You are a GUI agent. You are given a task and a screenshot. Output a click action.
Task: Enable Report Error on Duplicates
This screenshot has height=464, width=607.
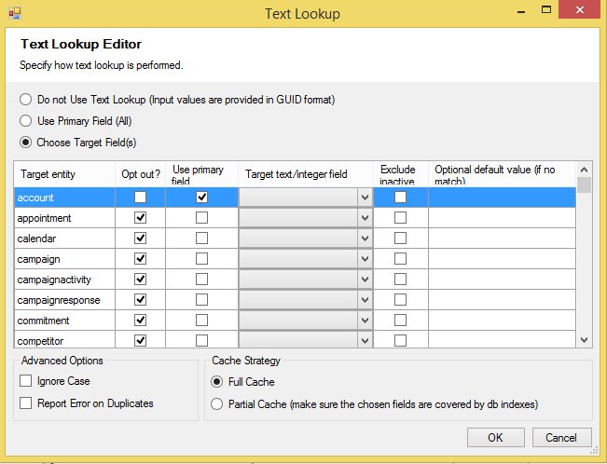pyautogui.click(x=26, y=403)
